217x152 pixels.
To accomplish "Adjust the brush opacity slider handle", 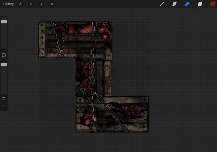I will click(4, 64).
